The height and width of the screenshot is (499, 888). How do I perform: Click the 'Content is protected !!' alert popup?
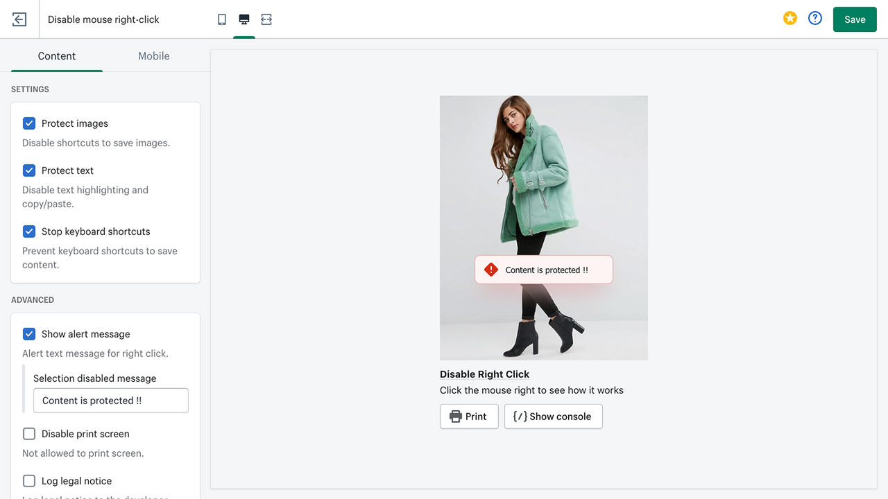coord(544,270)
